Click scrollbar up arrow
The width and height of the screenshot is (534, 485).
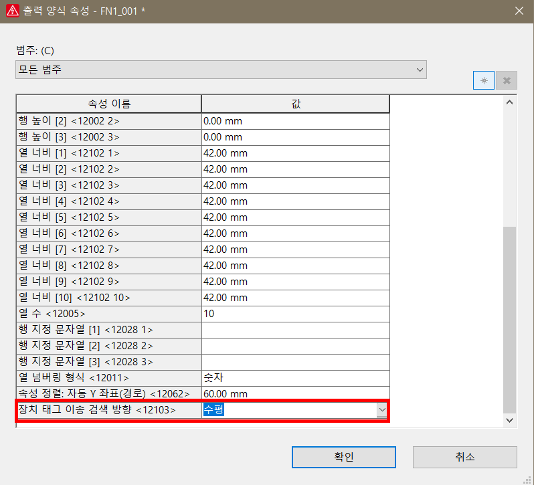[509, 102]
